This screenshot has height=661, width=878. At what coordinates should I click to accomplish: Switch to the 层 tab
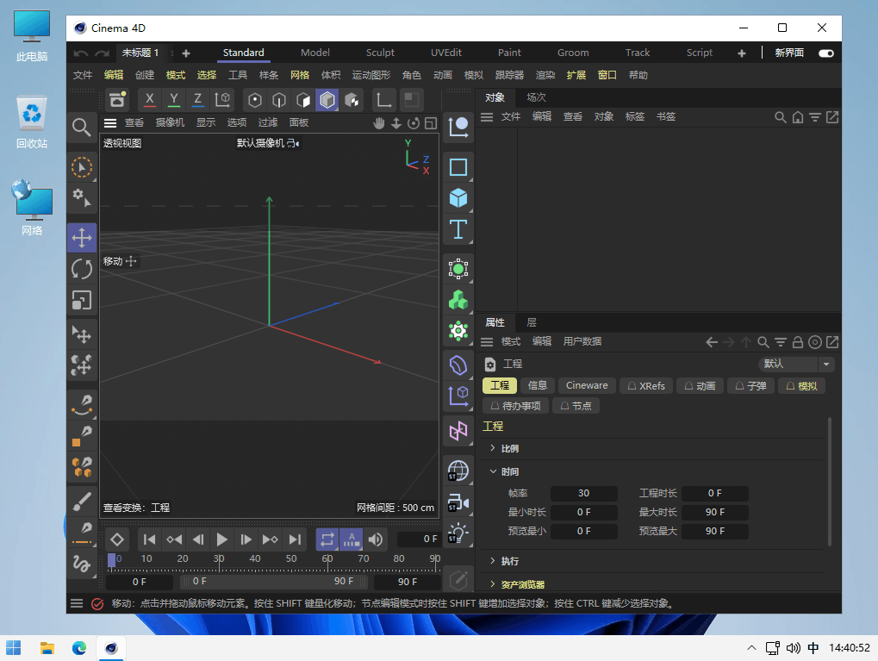tap(532, 322)
